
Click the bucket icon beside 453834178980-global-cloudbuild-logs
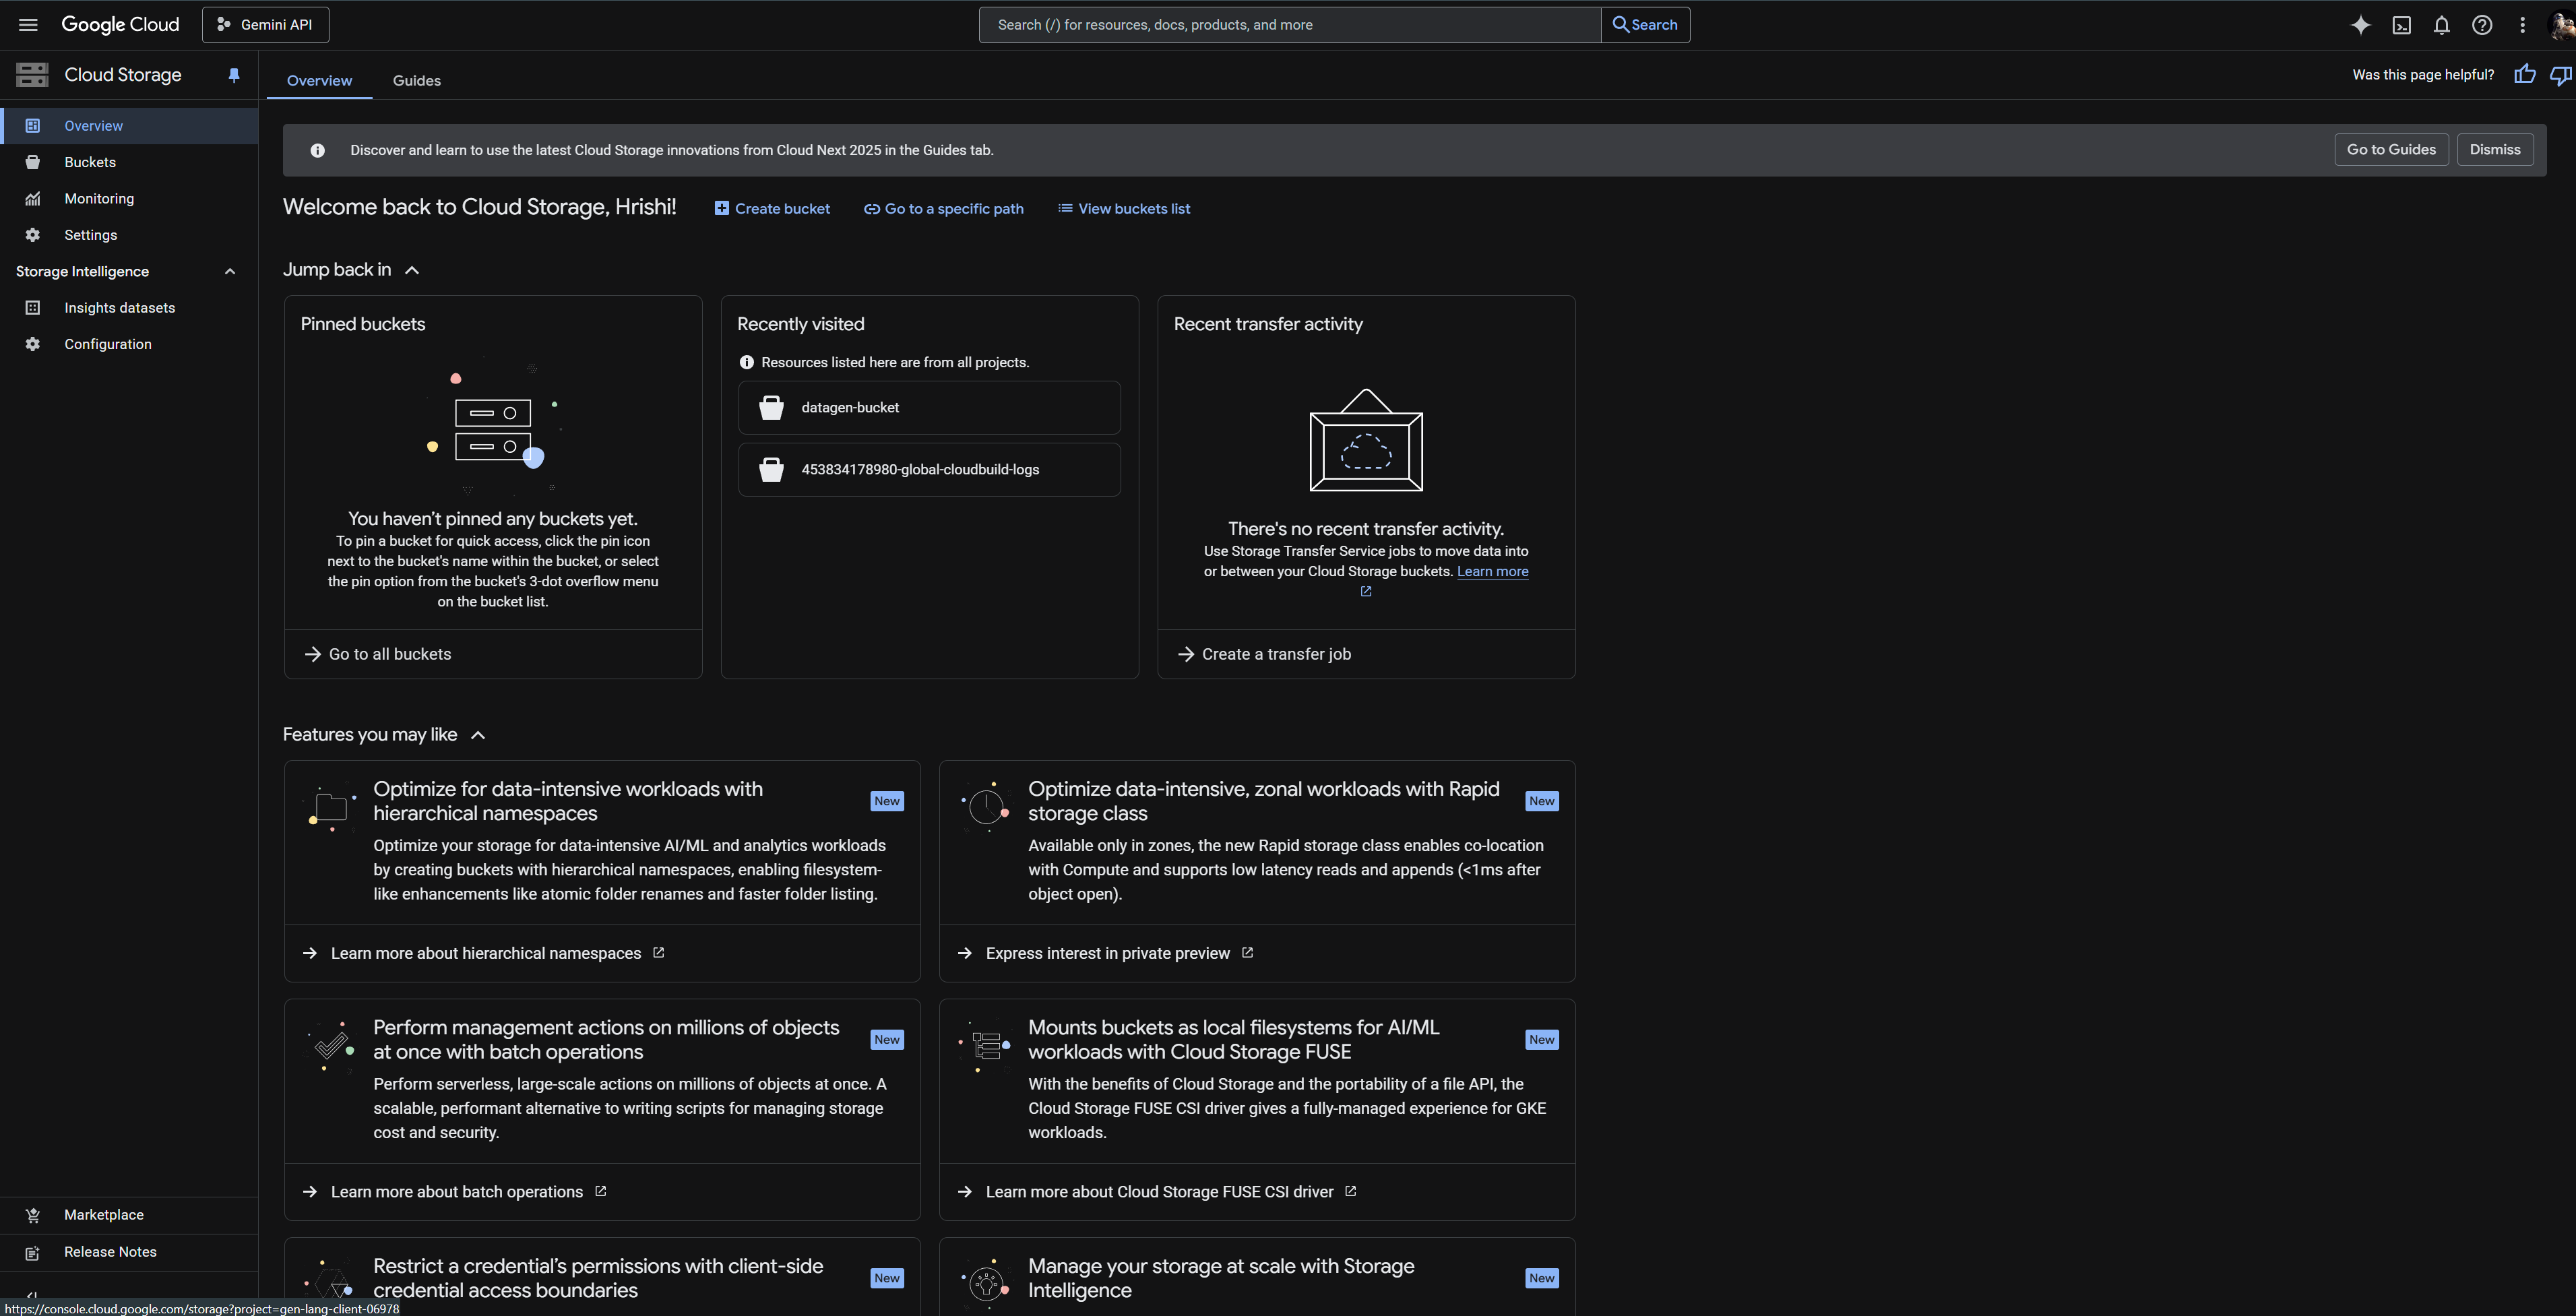tap(771, 470)
